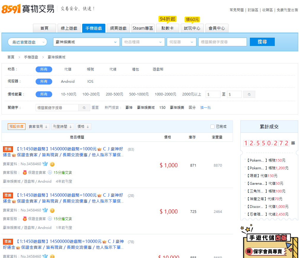
Task: Select price range 10-100元
Action: coord(69,94)
